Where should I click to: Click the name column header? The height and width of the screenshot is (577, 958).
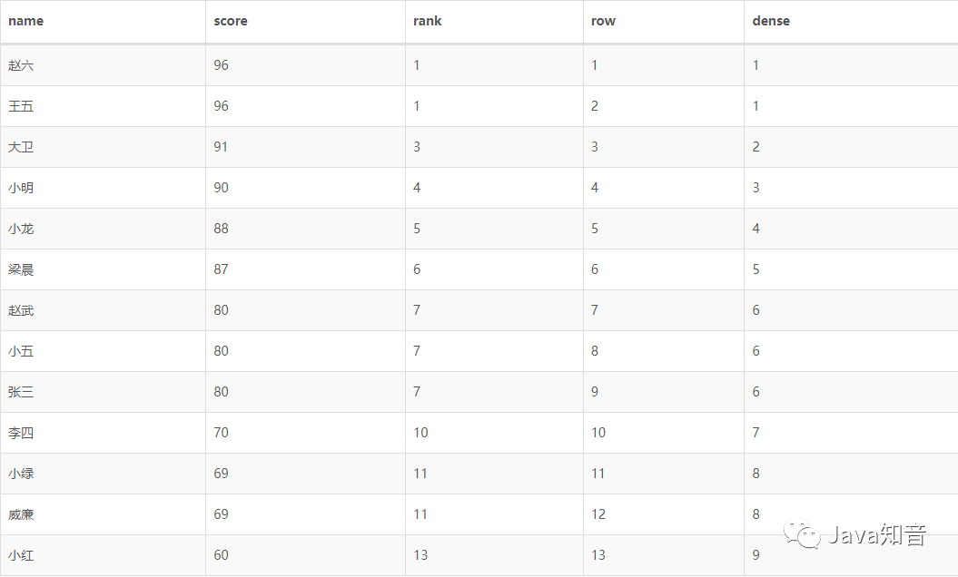pyautogui.click(x=25, y=21)
